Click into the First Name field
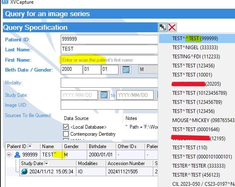 point(109,60)
